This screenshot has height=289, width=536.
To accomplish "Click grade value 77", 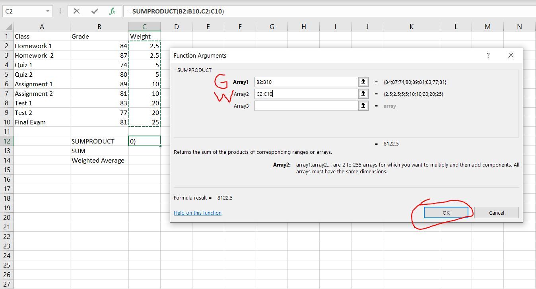I will tap(99, 112).
